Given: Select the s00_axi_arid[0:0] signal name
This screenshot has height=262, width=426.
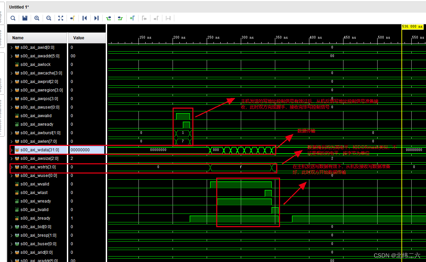Looking at the screenshot, I should pyautogui.click(x=36, y=252).
